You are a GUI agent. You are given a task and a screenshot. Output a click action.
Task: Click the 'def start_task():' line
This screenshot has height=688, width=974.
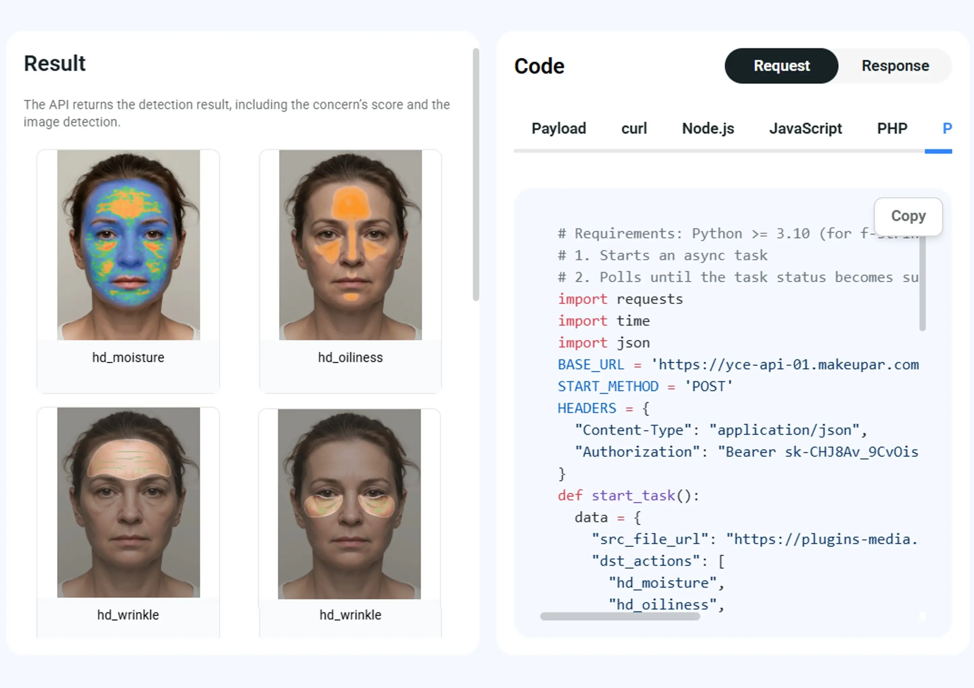coord(628,495)
